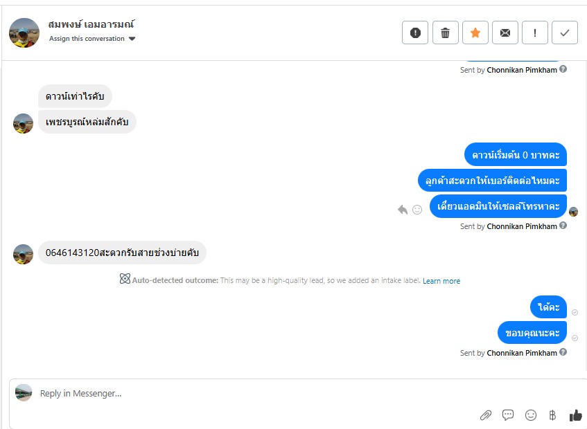
Task: Click the exclamation mark priority button
Action: tap(535, 33)
